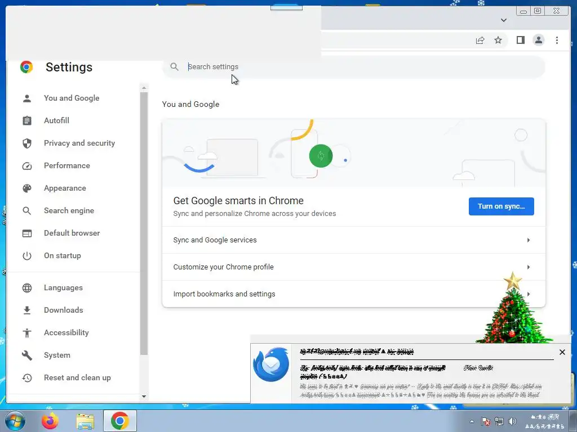Go to On startup section
Screen dimensions: 577x432
click(62, 256)
